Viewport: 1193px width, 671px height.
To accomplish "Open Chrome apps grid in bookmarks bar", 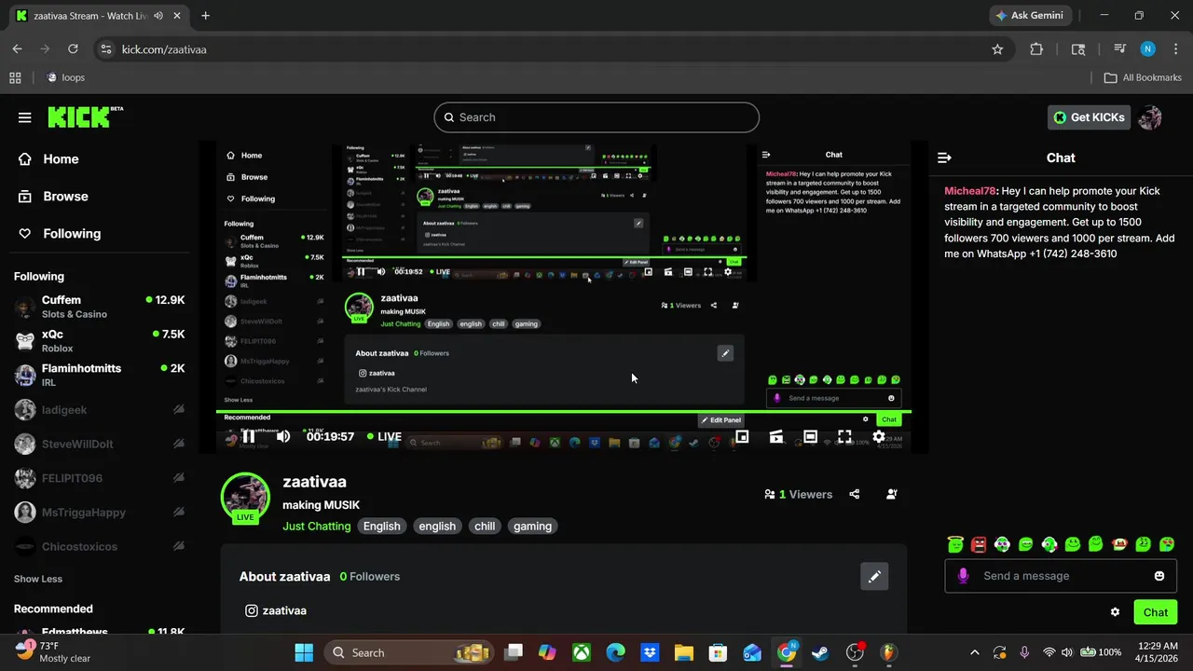I will tap(15, 77).
